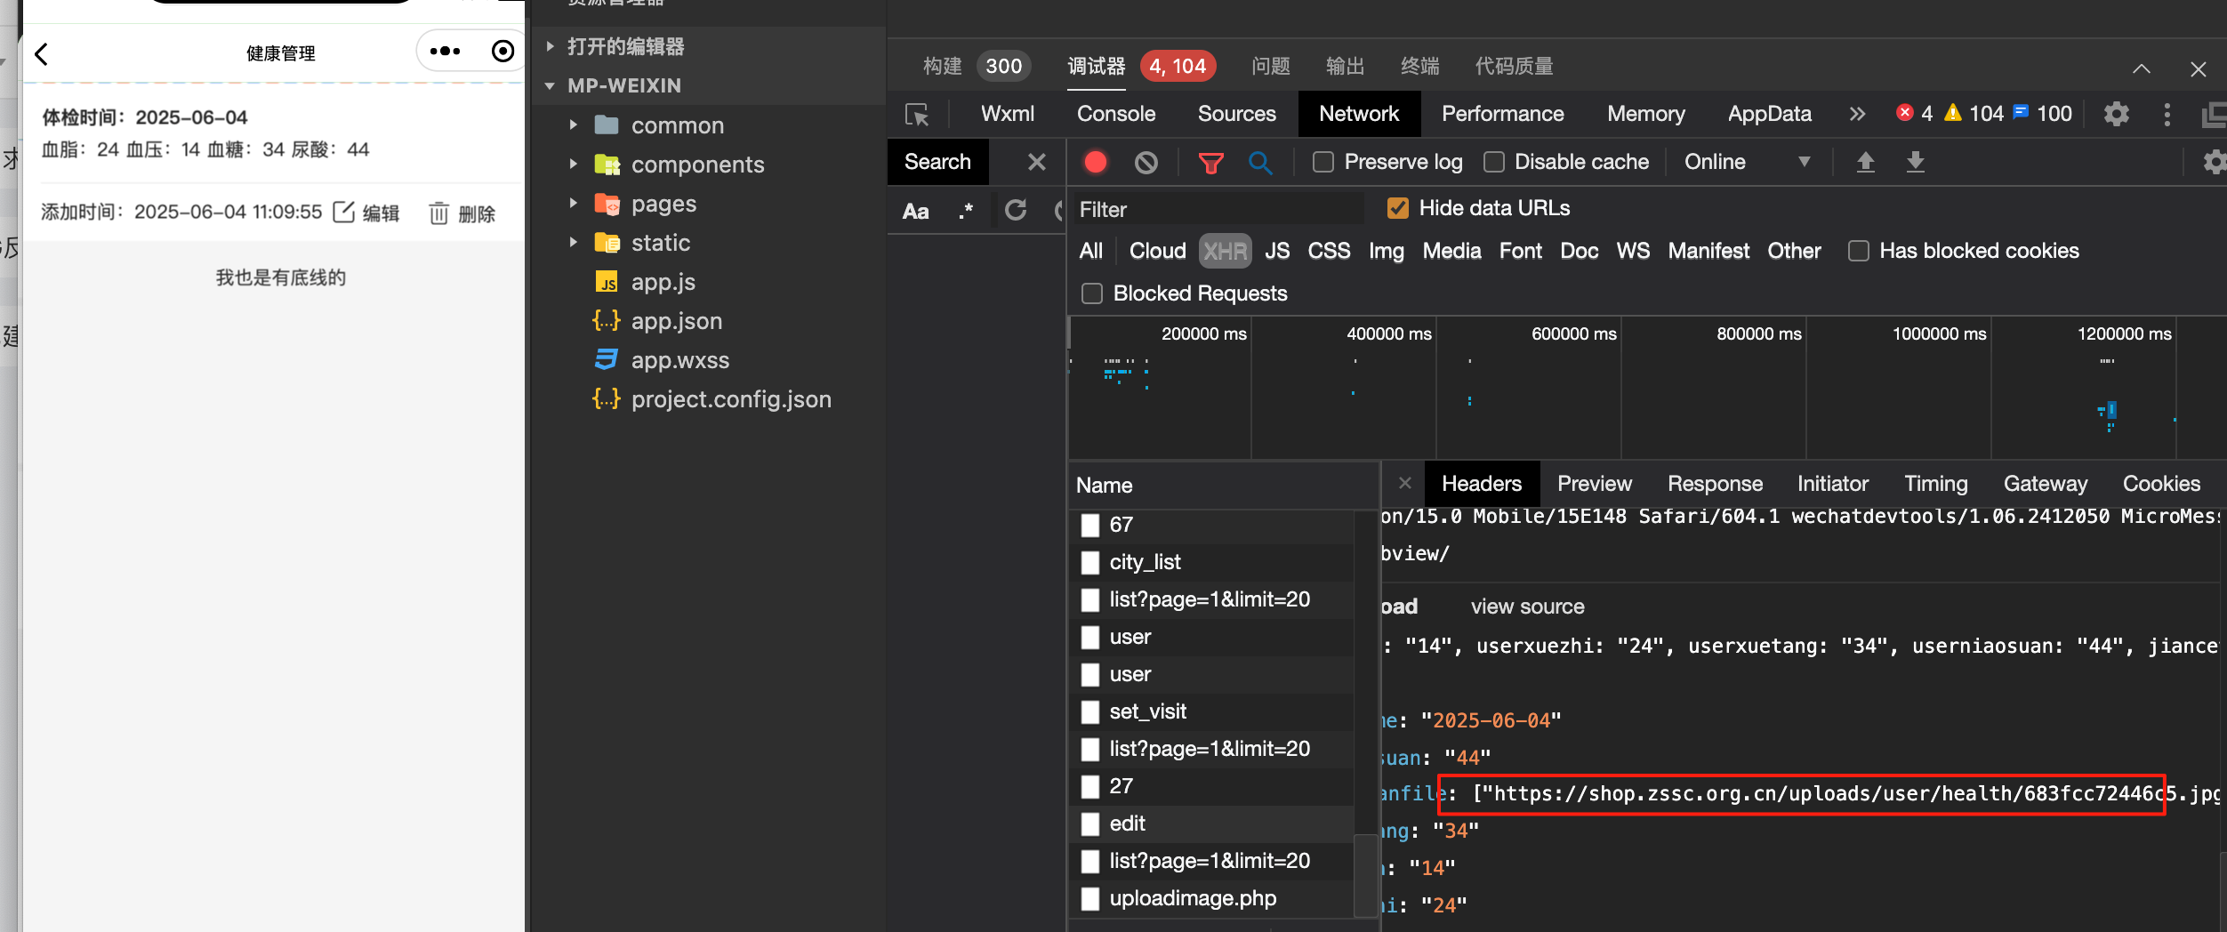Toggle the red filter funnel icon
The height and width of the screenshot is (932, 2227).
coord(1210,163)
